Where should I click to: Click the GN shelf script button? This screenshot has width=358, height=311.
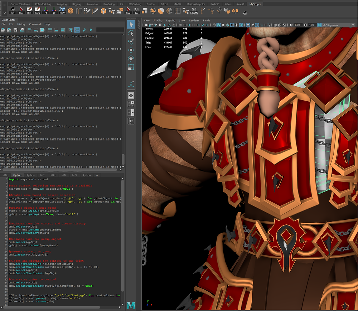tap(13, 10)
